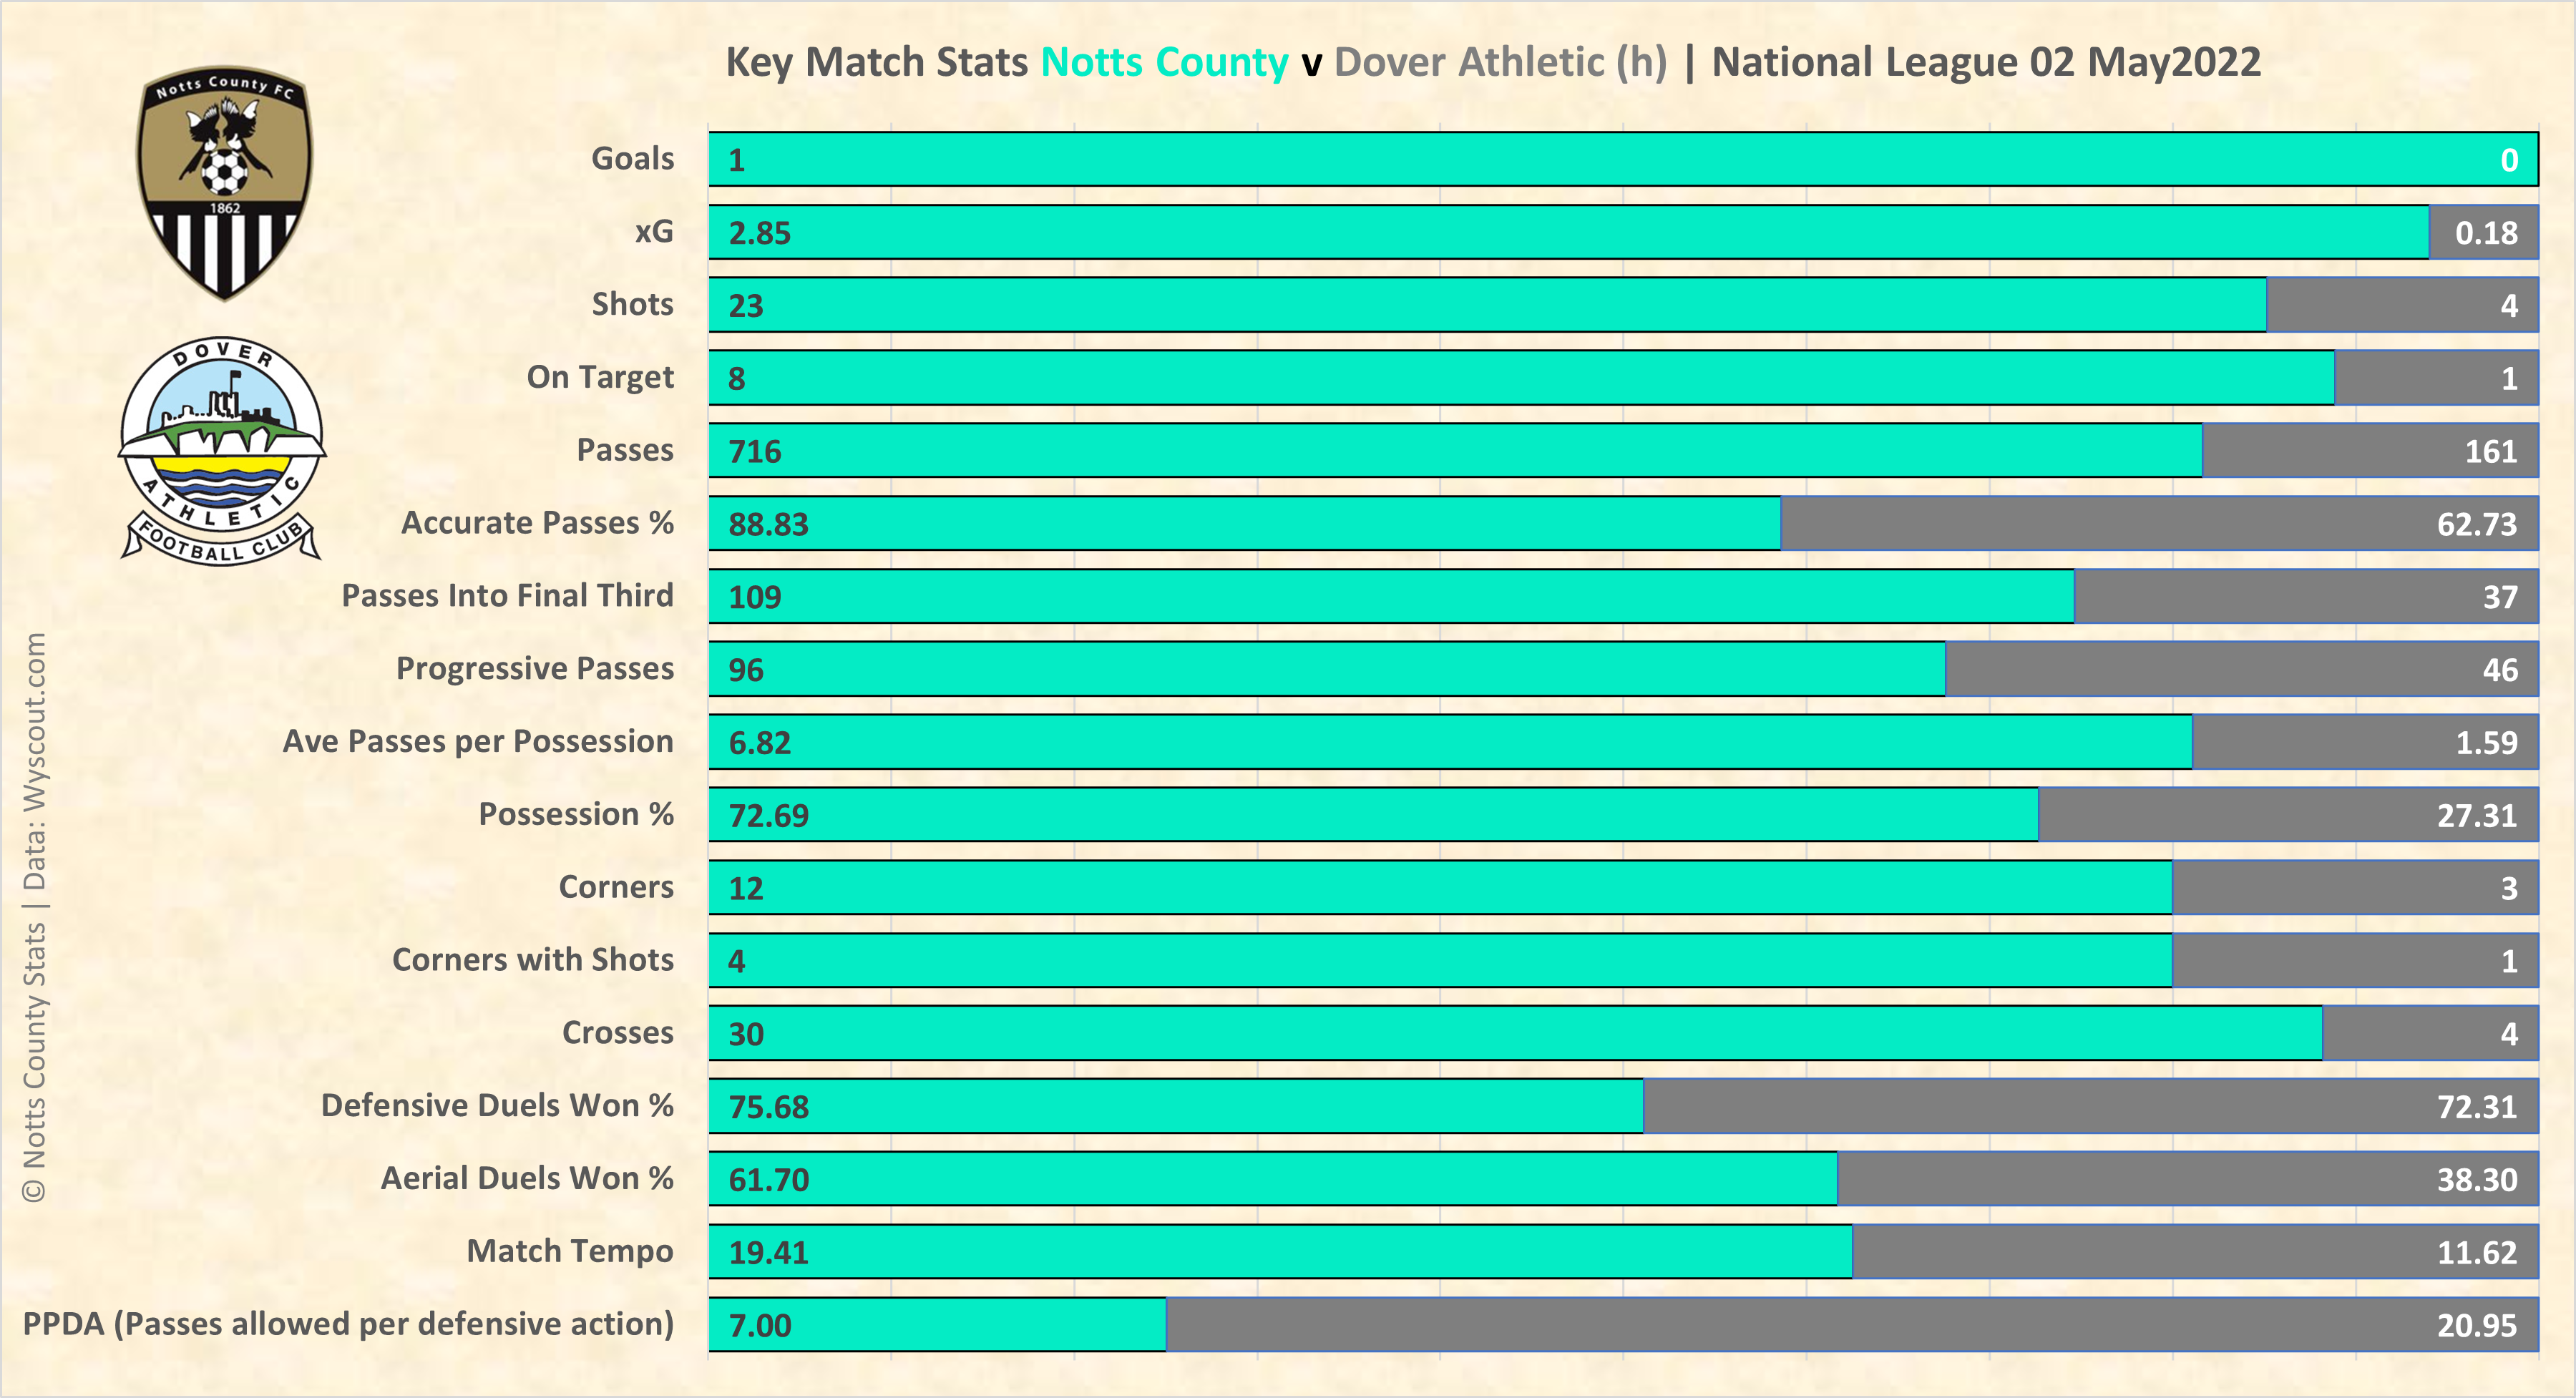
Task: Select the teal Passes Into Final Third bar
Action: (1390, 597)
